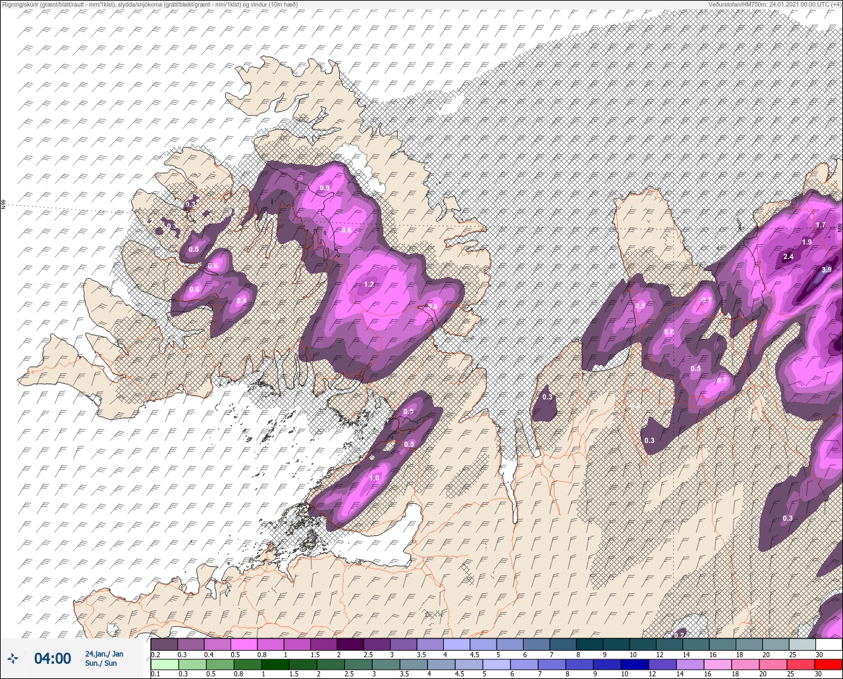Click the compass star icon beside the time

[13, 658]
